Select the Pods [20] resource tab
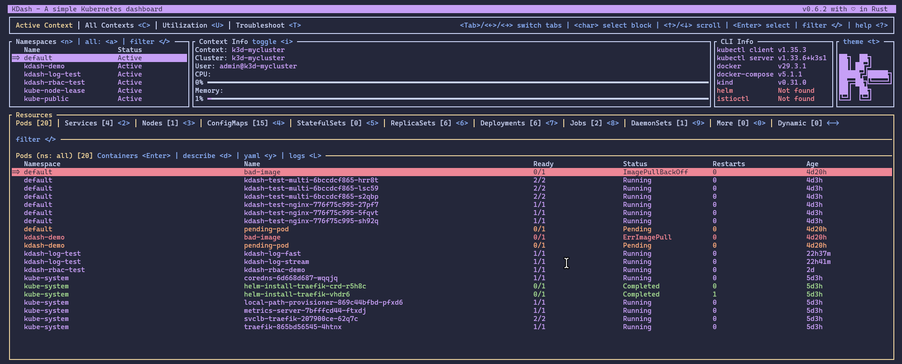 [x=34, y=123]
